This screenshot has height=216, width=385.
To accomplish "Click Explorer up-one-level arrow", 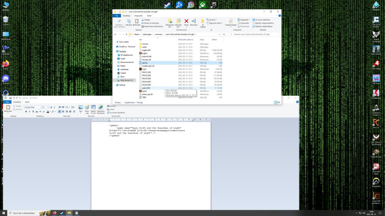I will coord(127,35).
